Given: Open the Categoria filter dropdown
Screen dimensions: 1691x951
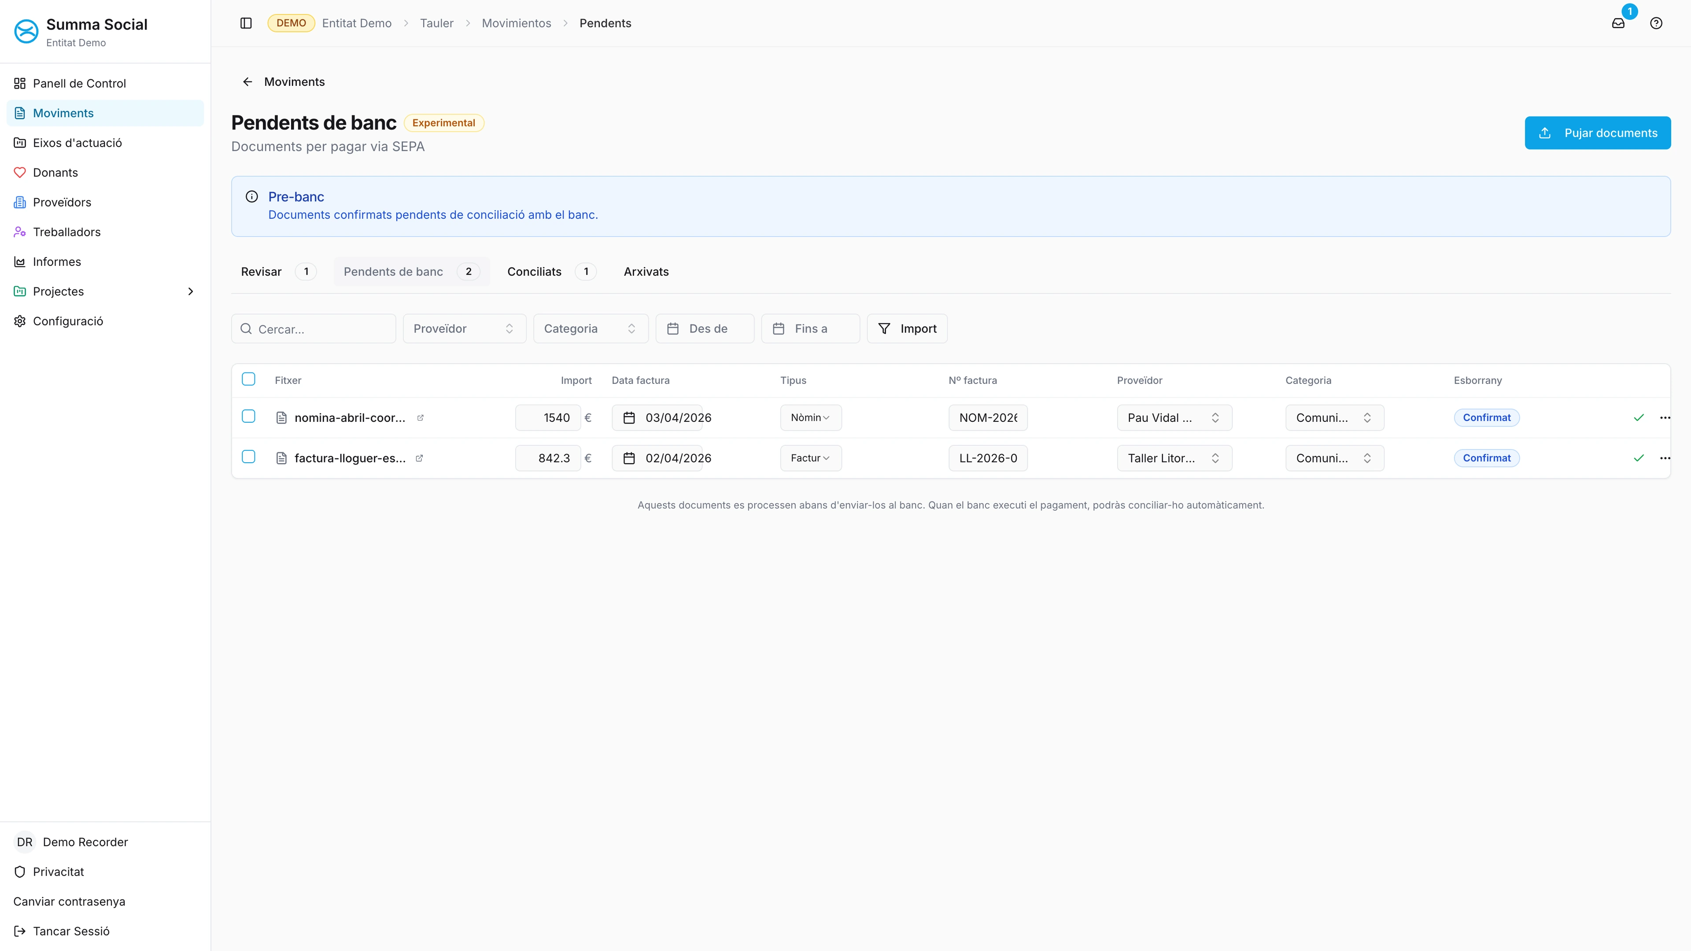Looking at the screenshot, I should tap(590, 329).
